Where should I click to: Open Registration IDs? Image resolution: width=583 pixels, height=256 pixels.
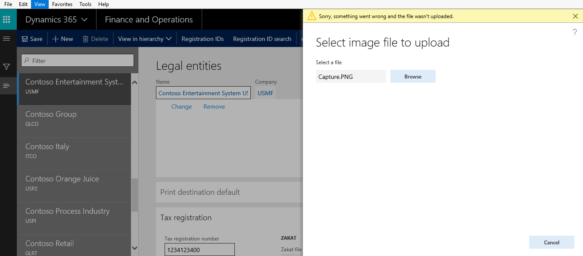pos(203,39)
